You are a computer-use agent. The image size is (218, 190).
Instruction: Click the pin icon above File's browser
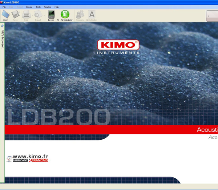tap(3, 26)
